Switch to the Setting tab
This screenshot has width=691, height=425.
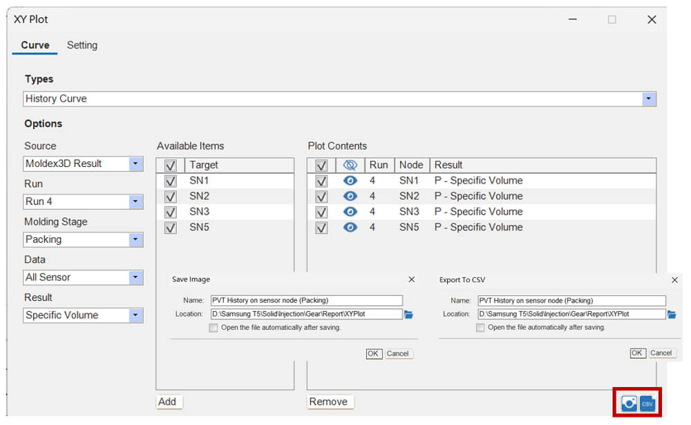82,46
